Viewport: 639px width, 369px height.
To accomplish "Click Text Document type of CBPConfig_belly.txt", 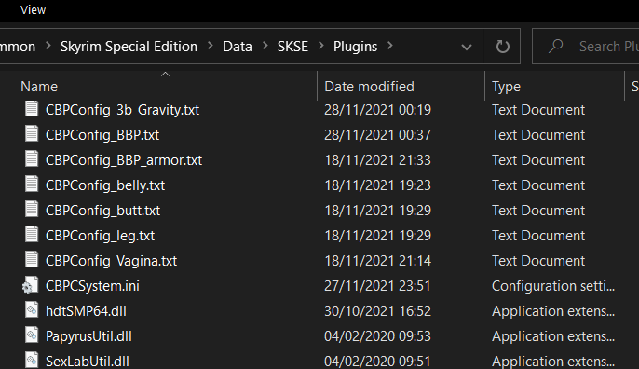I will (538, 185).
